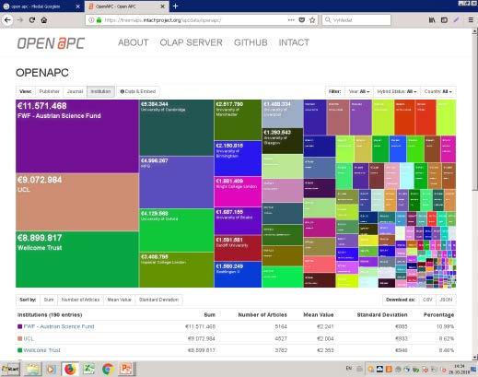Open the file explorer taskbar icon
The image size is (478, 377).
(32, 369)
